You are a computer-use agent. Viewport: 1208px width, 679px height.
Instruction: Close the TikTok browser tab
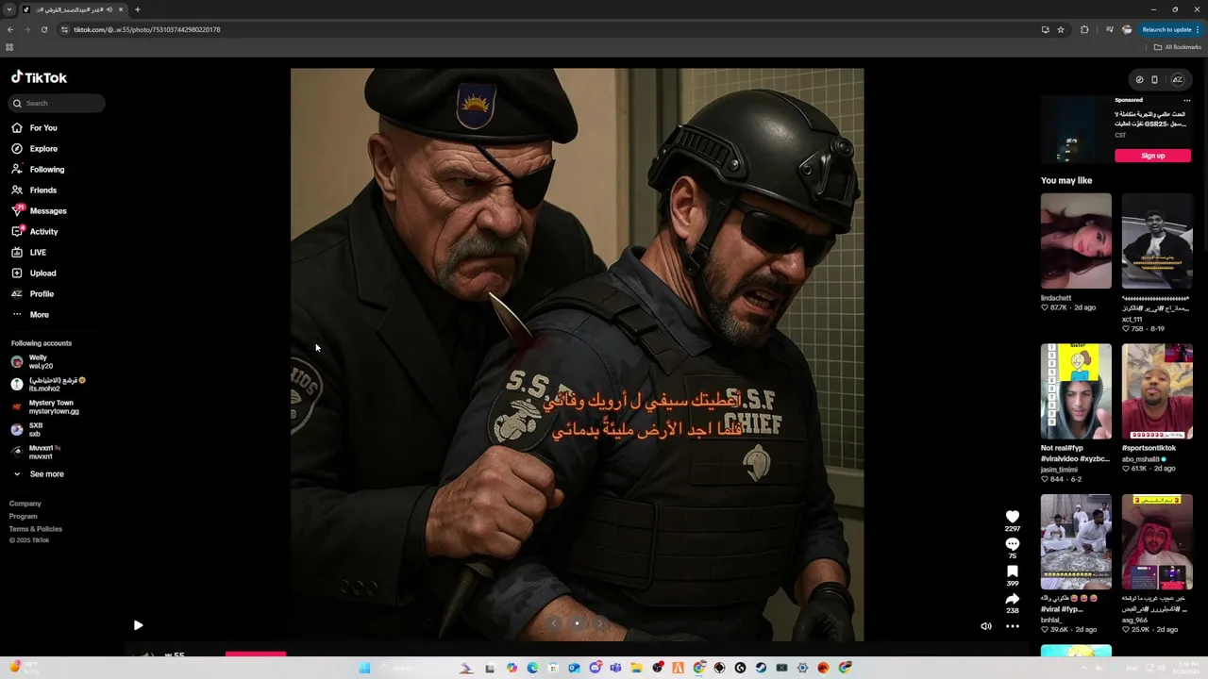click(121, 9)
